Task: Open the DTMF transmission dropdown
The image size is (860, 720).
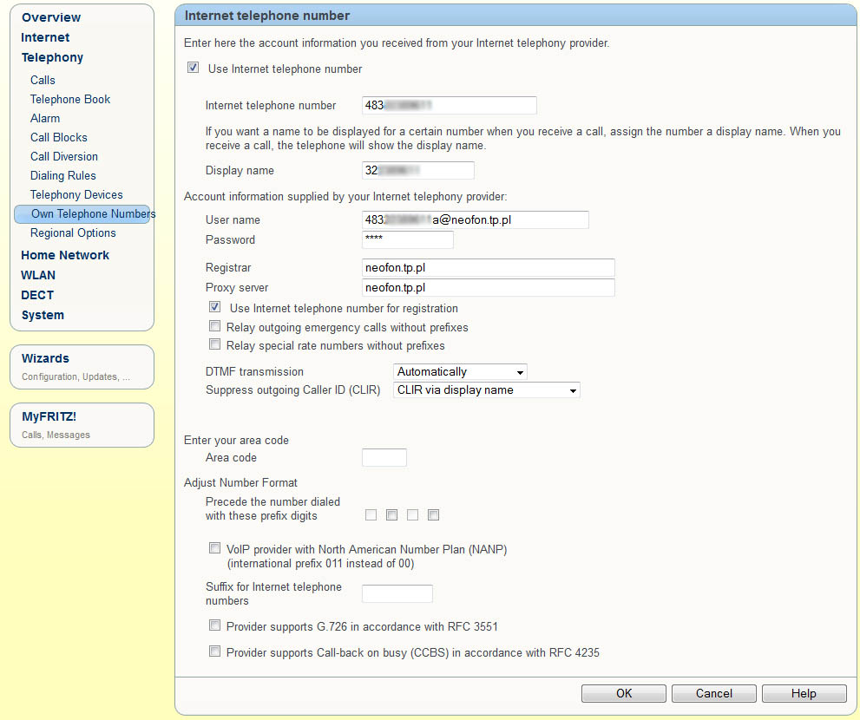Action: click(460, 372)
